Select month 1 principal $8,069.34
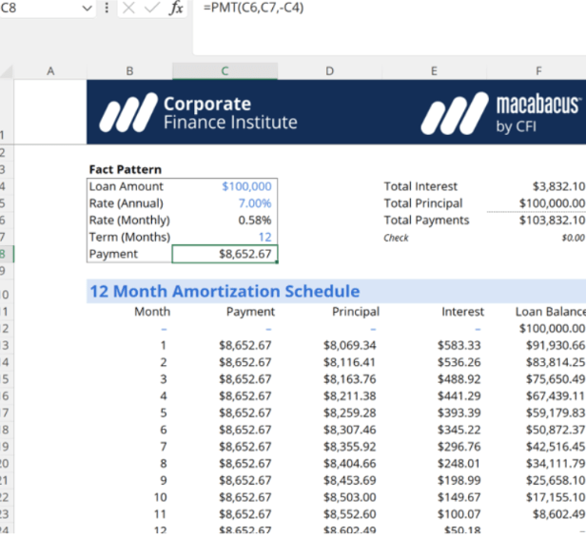This screenshot has height=538, width=586. 350,345
